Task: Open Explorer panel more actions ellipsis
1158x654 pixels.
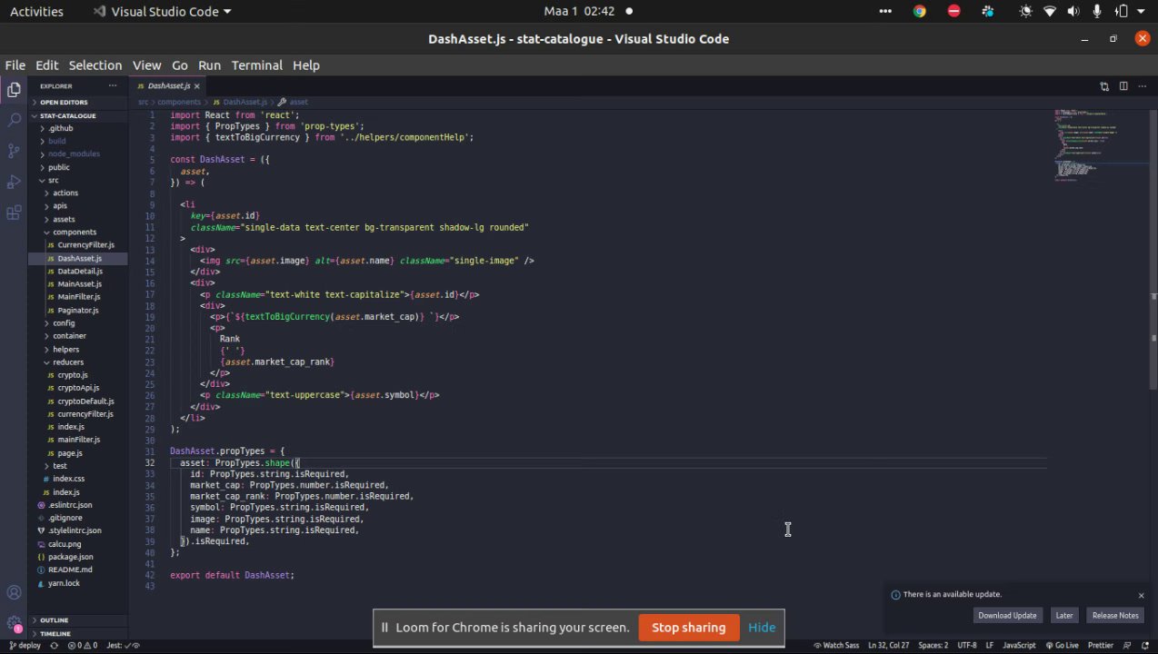Action: (x=113, y=85)
